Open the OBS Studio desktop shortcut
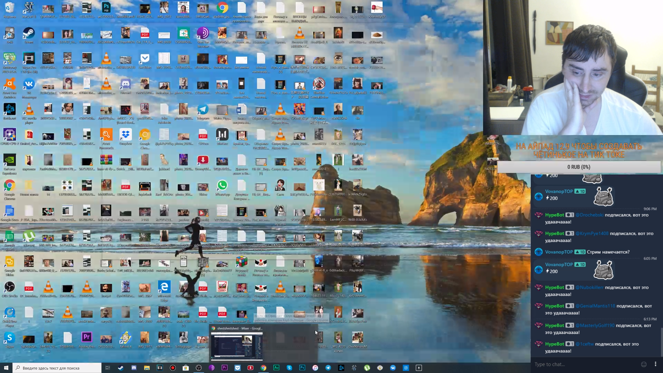This screenshot has height=373, width=663. pos(9,288)
